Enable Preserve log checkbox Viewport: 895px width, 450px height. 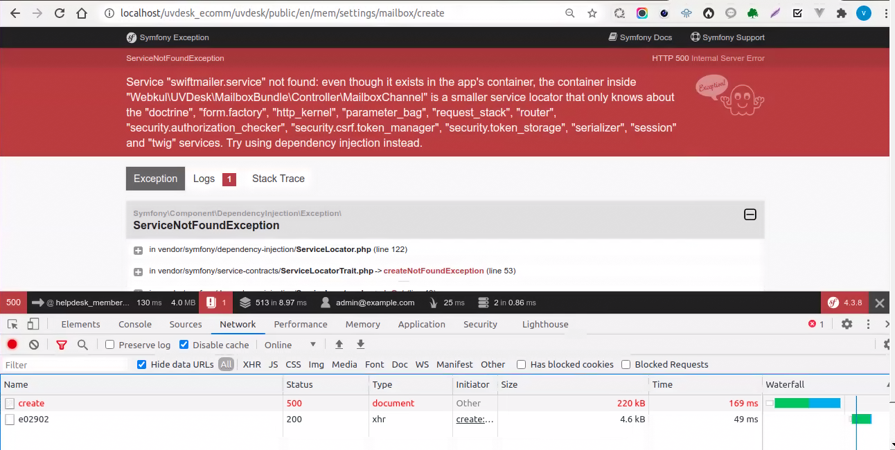[x=109, y=345]
